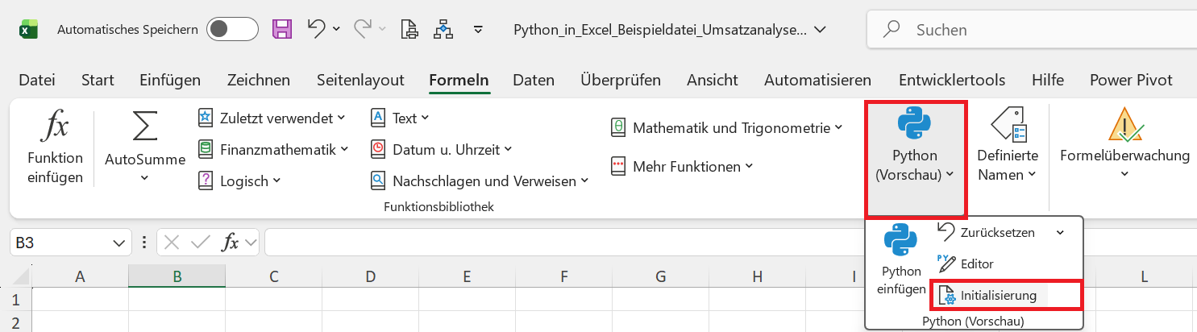The width and height of the screenshot is (1197, 332).
Task: Click Python einfügen icon in dropdown
Action: pyautogui.click(x=901, y=242)
